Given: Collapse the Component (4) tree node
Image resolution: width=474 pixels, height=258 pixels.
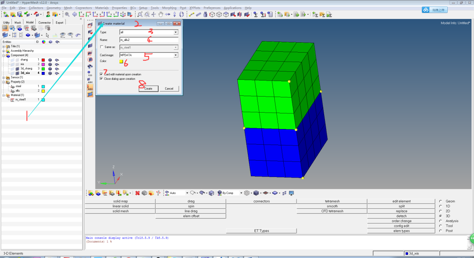Looking at the screenshot, I should (4, 55).
